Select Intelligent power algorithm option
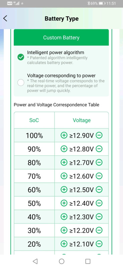This screenshot has width=123, height=268. point(21,57)
